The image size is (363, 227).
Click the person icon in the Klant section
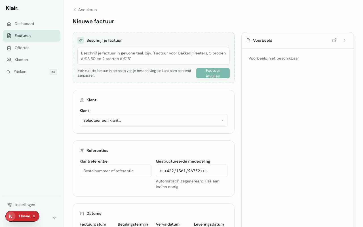click(x=82, y=100)
